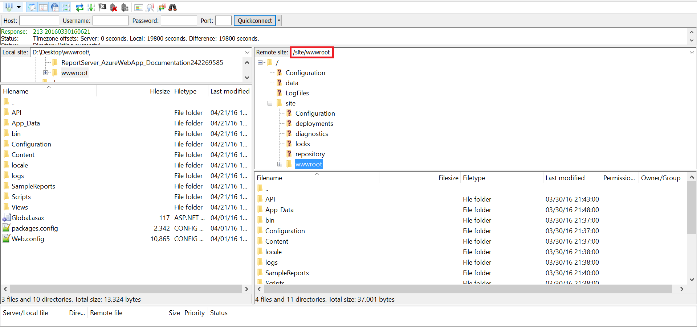Open the Site Manager dropdown arrow
The width and height of the screenshot is (697, 327).
(x=19, y=7)
